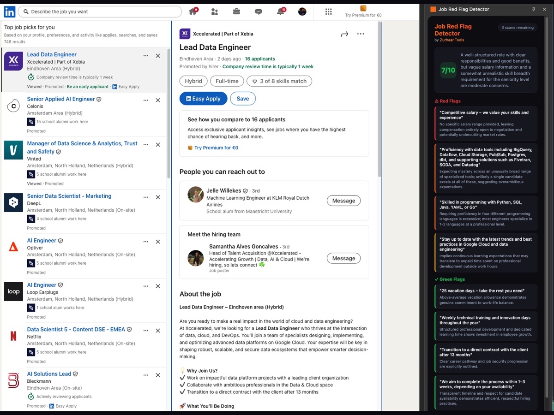The height and width of the screenshot is (415, 554).
Task: Open Senior Applied AI Engineer job title
Action: tap(61, 99)
